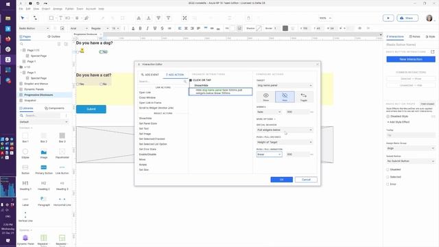Select Set Panel State action

pos(148,123)
